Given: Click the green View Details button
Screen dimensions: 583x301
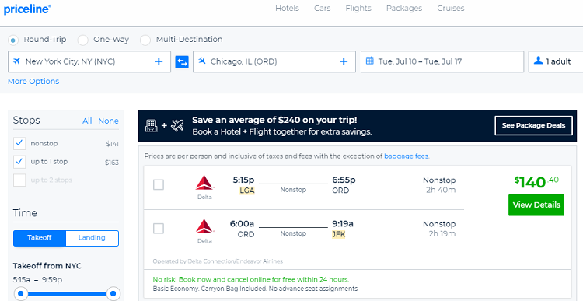Looking at the screenshot, I should [x=536, y=205].
